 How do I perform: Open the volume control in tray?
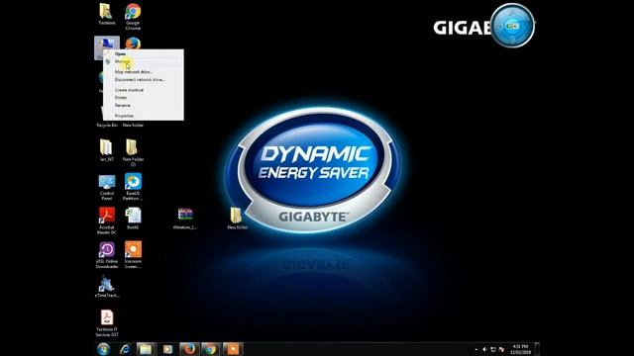pyautogui.click(x=484, y=349)
